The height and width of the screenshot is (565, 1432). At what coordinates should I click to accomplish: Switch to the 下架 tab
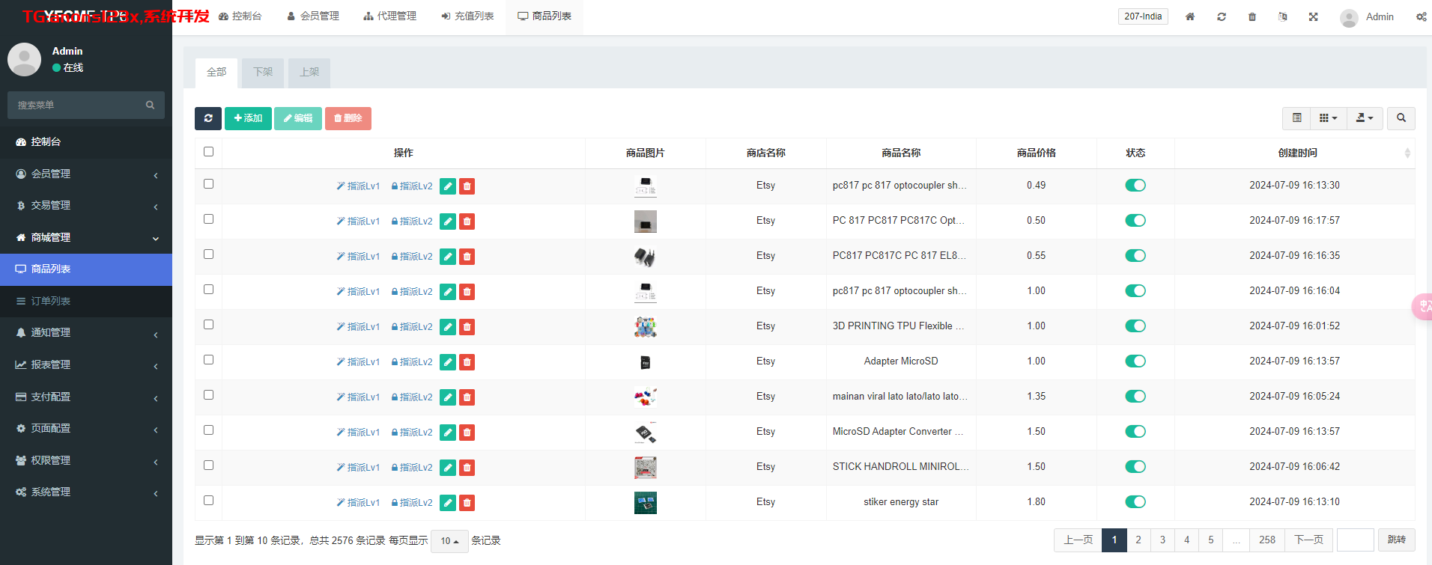263,73
